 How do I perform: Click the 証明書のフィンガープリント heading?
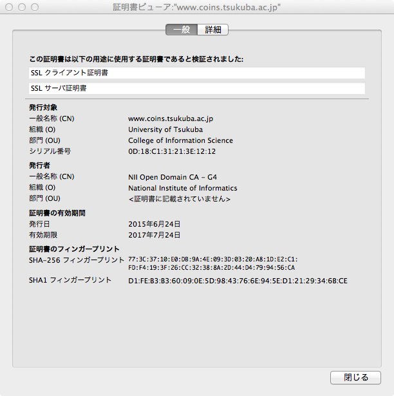[74, 249]
